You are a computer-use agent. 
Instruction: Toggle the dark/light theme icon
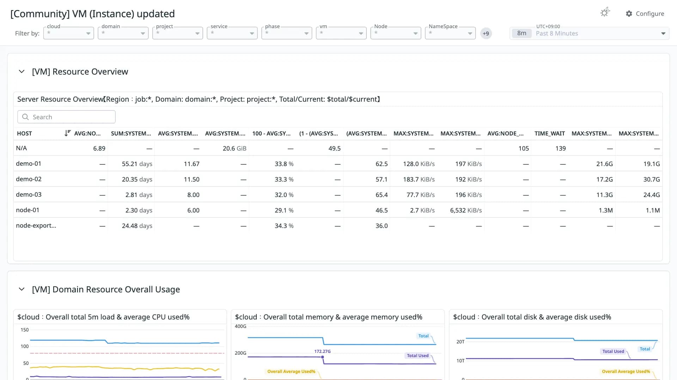605,13
